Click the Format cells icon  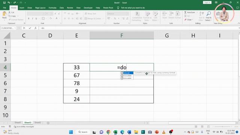(178, 15)
